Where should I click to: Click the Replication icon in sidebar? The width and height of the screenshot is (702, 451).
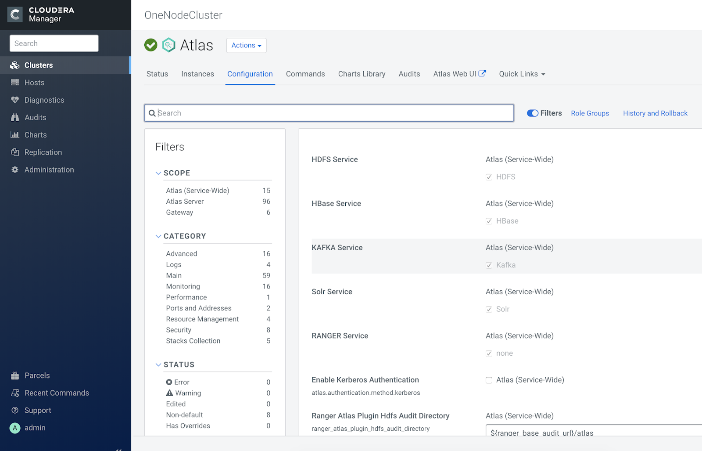[15, 152]
